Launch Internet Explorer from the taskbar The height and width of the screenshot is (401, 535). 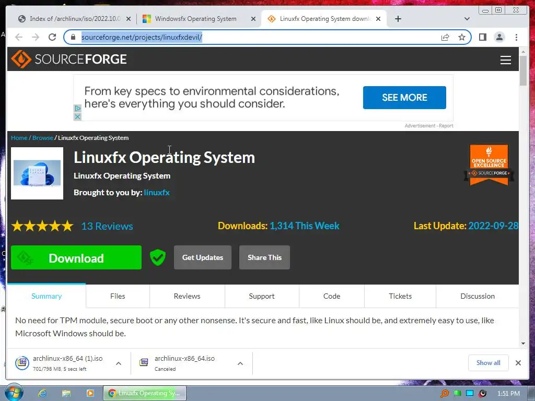click(x=42, y=393)
